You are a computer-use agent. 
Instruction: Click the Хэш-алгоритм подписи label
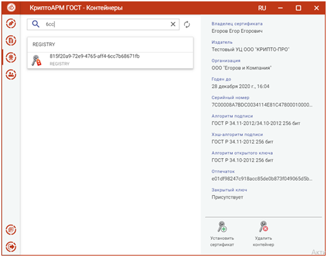pyautogui.click(x=237, y=135)
